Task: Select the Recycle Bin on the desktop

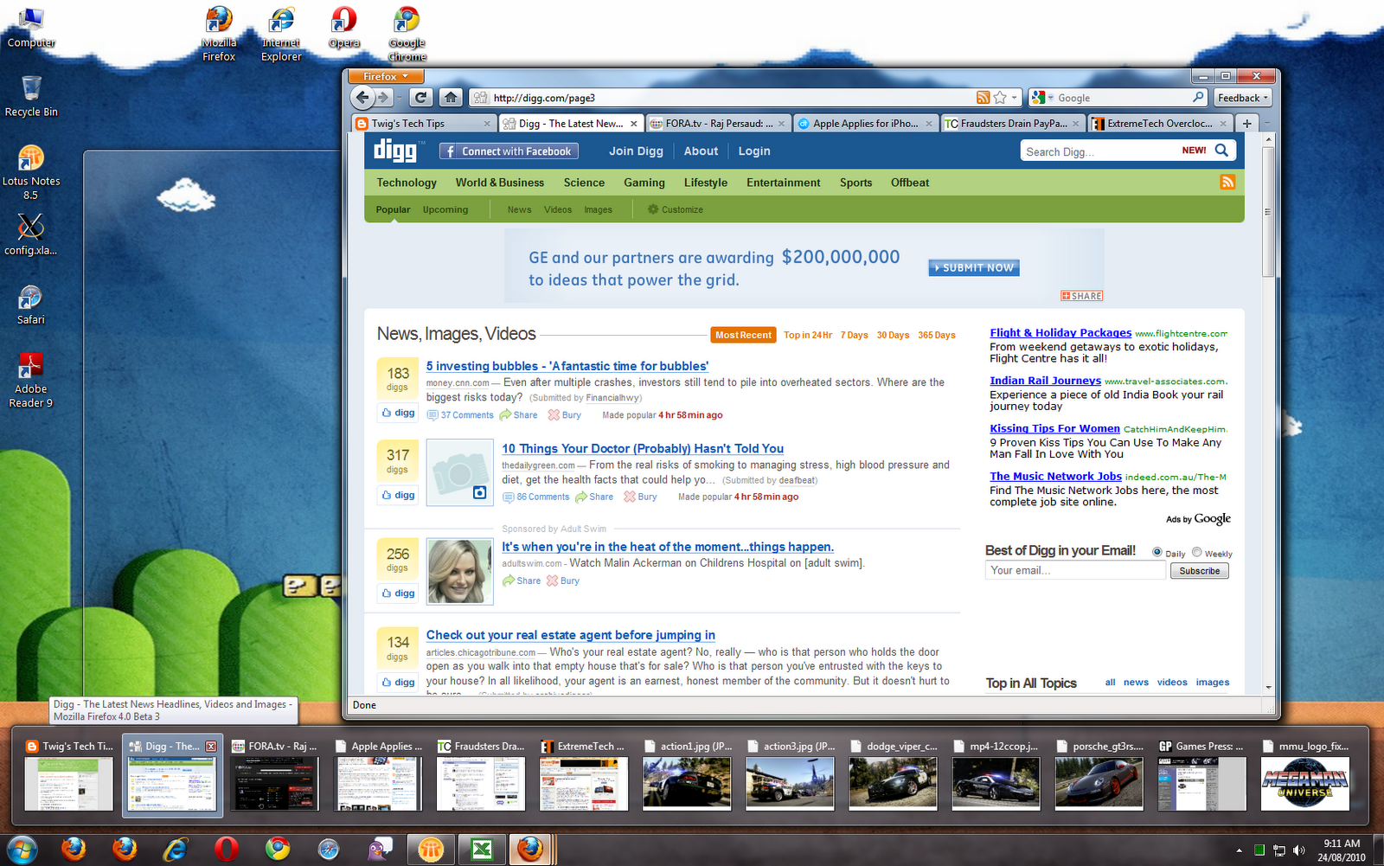Action: 31,96
